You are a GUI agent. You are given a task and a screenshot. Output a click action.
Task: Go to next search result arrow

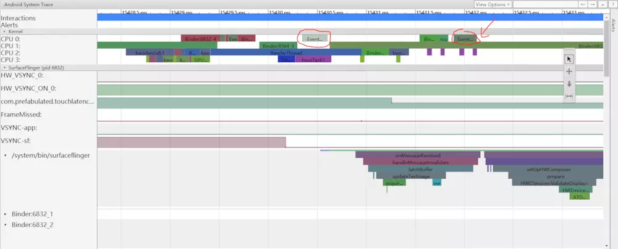coord(593,4)
